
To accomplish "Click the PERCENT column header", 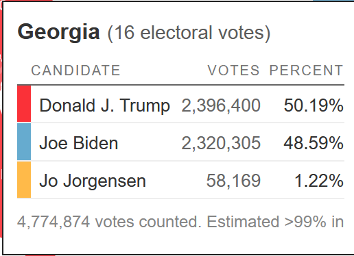I will pos(306,71).
